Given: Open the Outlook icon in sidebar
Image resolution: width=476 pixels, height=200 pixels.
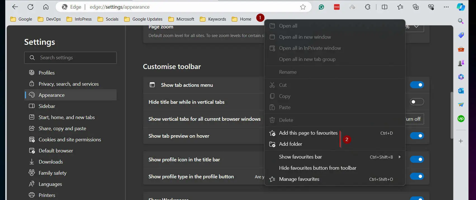Looking at the screenshot, I should coord(461,91).
